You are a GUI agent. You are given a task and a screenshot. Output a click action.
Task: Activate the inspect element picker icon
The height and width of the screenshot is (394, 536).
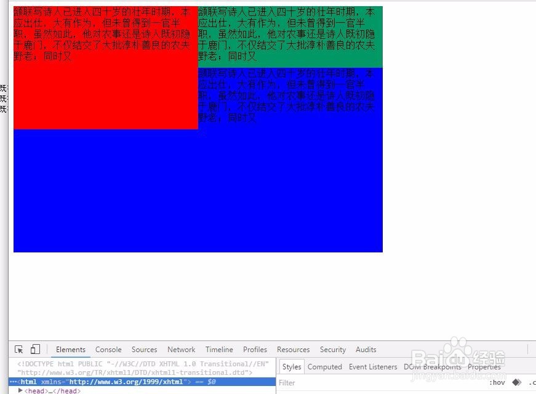point(19,349)
